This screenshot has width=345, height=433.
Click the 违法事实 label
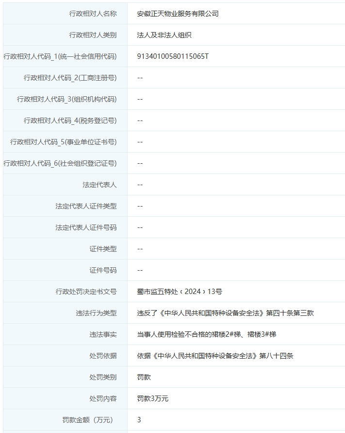(103, 334)
